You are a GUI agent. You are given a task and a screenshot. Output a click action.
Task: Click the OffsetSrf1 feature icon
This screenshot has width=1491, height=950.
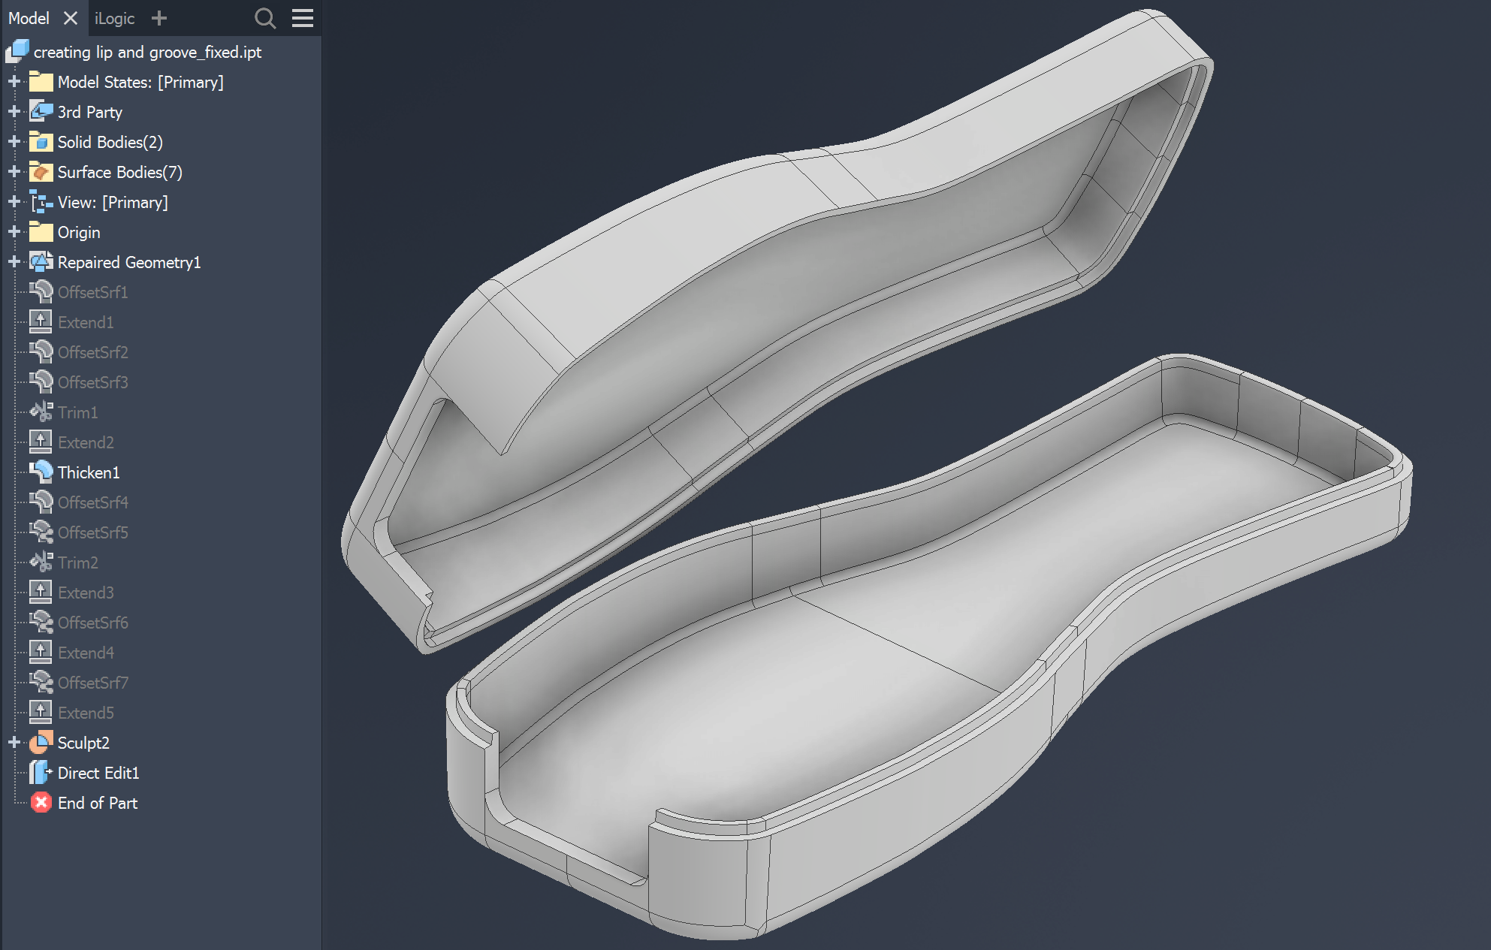click(41, 292)
